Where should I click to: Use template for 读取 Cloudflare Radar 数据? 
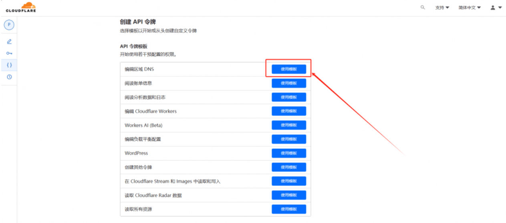[x=289, y=195]
